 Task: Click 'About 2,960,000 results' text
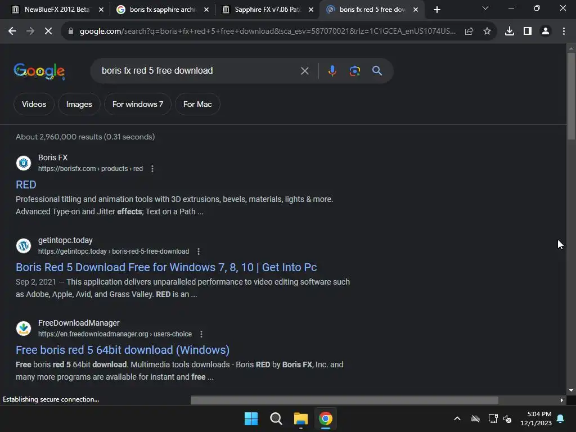tap(59, 137)
